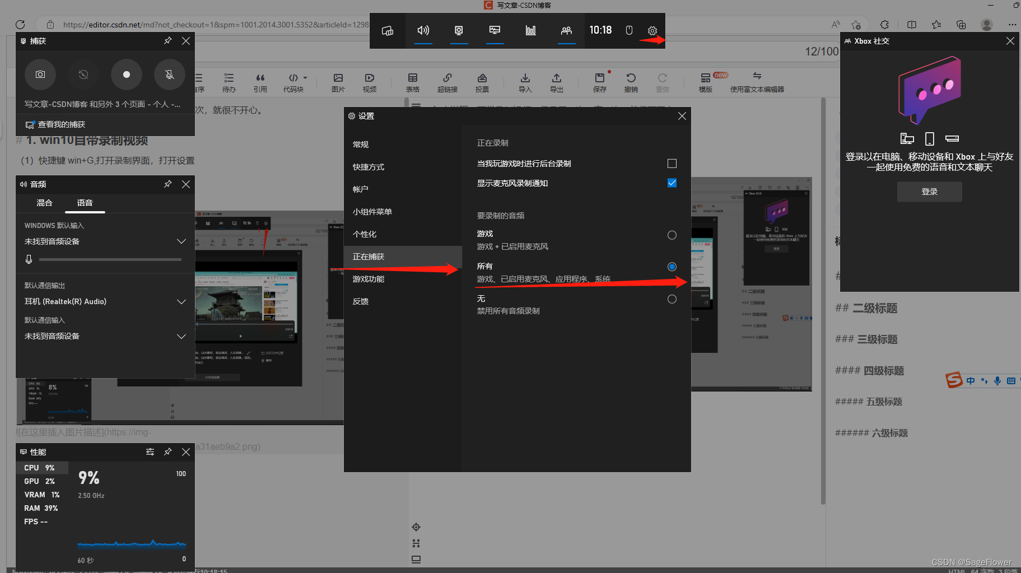1021x573 pixels.
Task: Open the template (模版) tool
Action: coord(706,82)
